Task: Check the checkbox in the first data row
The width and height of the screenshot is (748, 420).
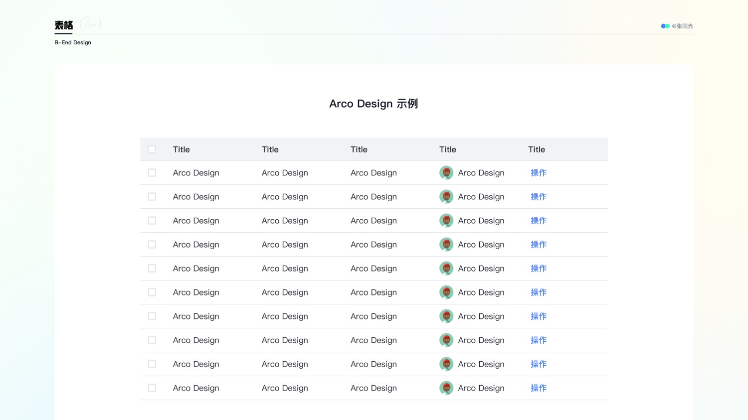Action: coord(152,173)
